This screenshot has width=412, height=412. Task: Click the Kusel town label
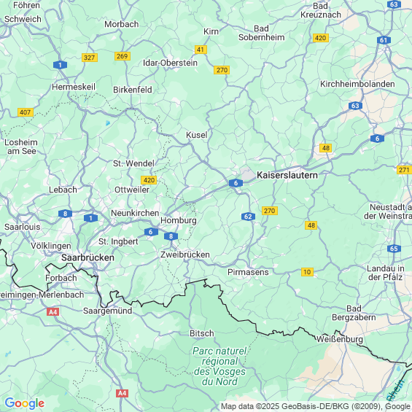[197, 135]
